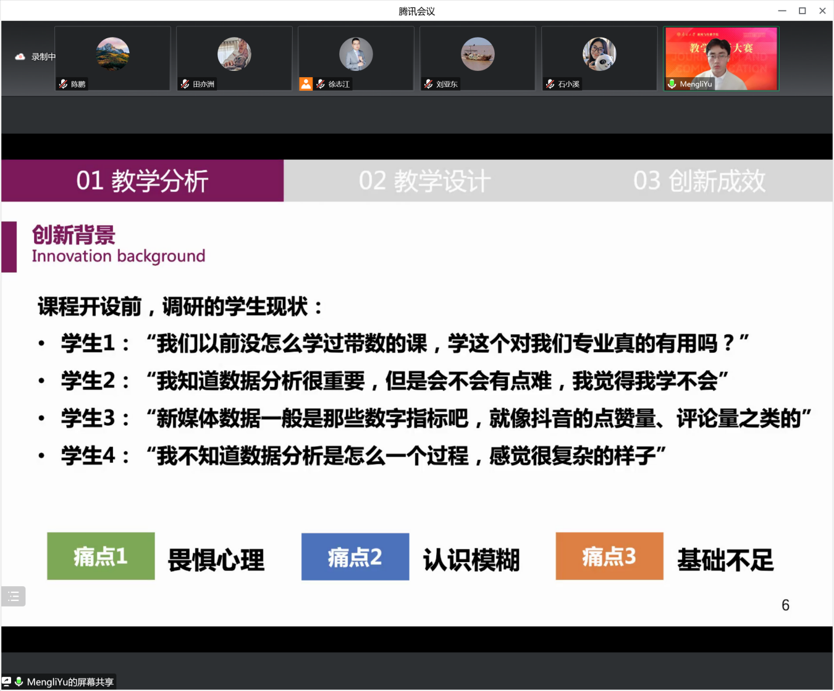Click 石小溪's muted microphone icon
834x691 pixels.
tap(550, 84)
